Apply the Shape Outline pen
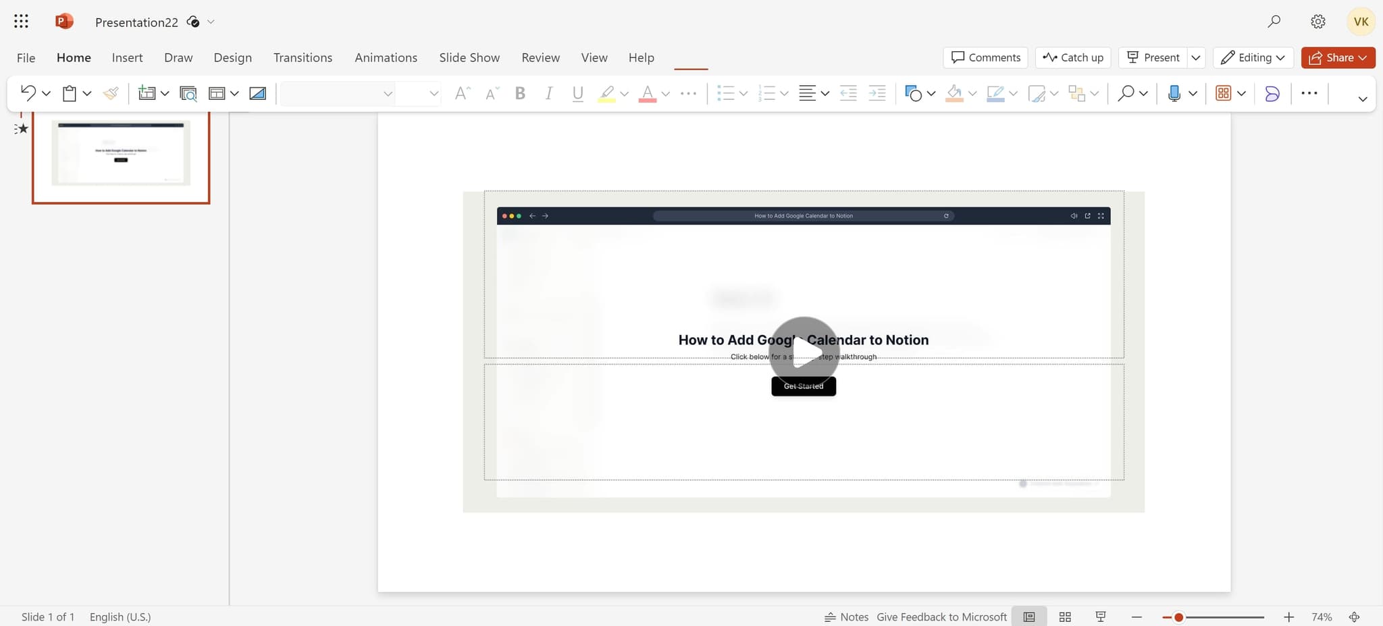Viewport: 1383px width, 626px height. pyautogui.click(x=995, y=93)
